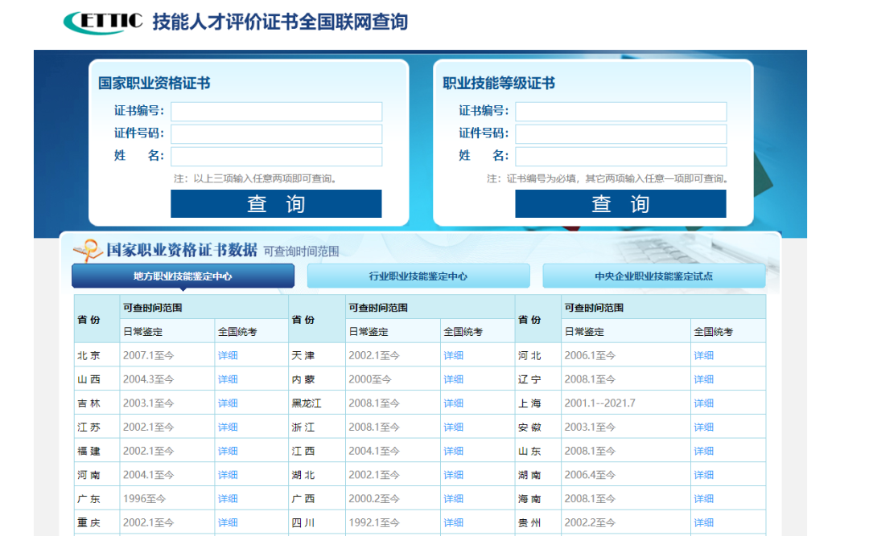Screen dimensions: 869x536
Task: Click the 证件号码 field for 职业技能等级证书
Action: click(x=620, y=133)
